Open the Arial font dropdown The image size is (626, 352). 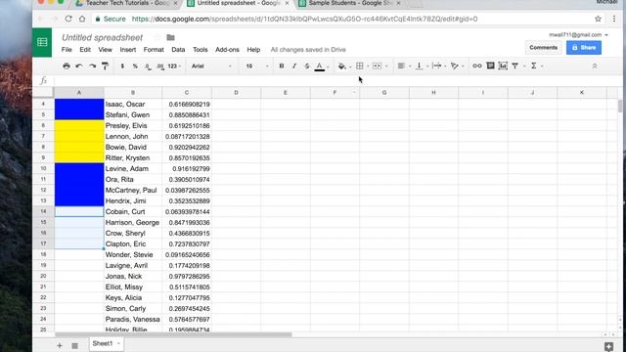coord(211,66)
